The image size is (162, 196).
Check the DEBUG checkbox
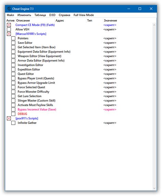pyautogui.click(x=13, y=114)
